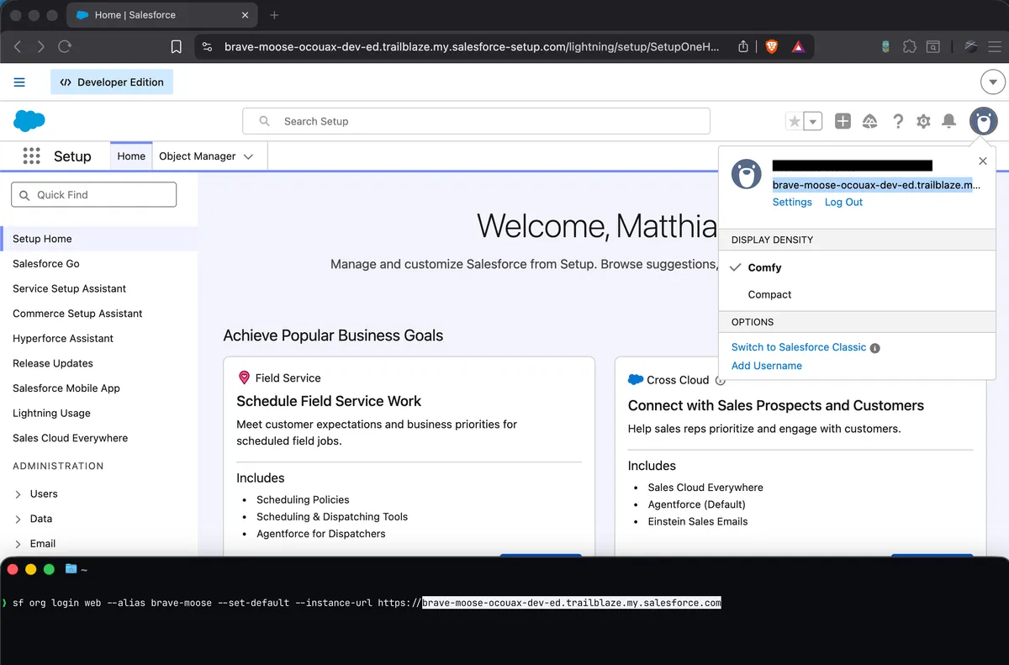The height and width of the screenshot is (665, 1009).
Task: Open Sales Cloud Everywhere in sidebar
Action: point(71,438)
